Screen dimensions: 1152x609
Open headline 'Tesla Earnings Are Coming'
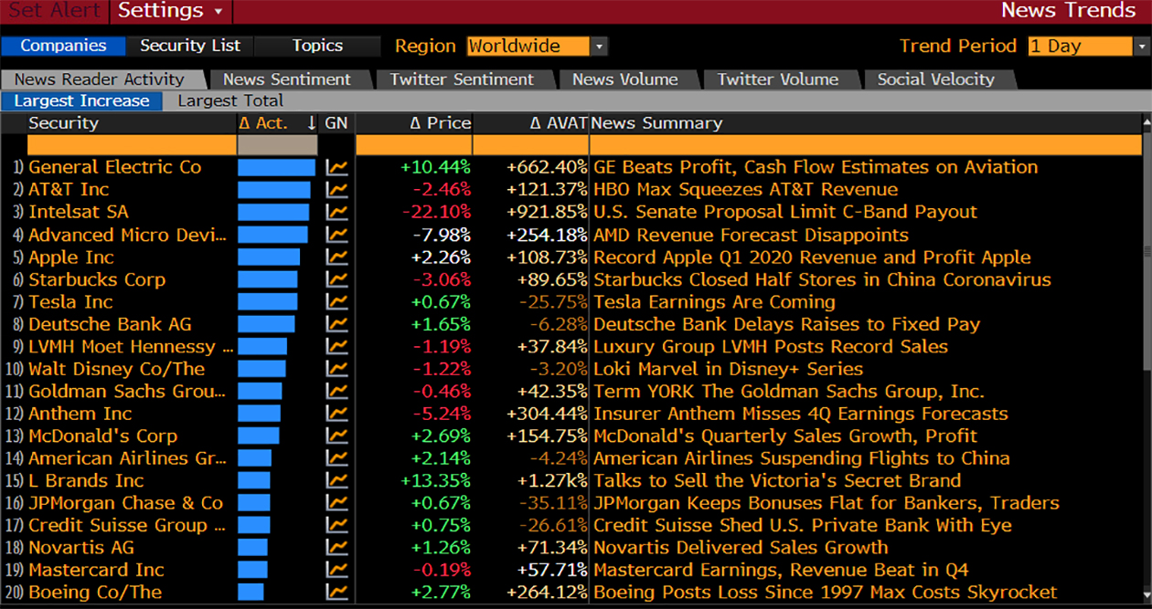click(x=714, y=302)
